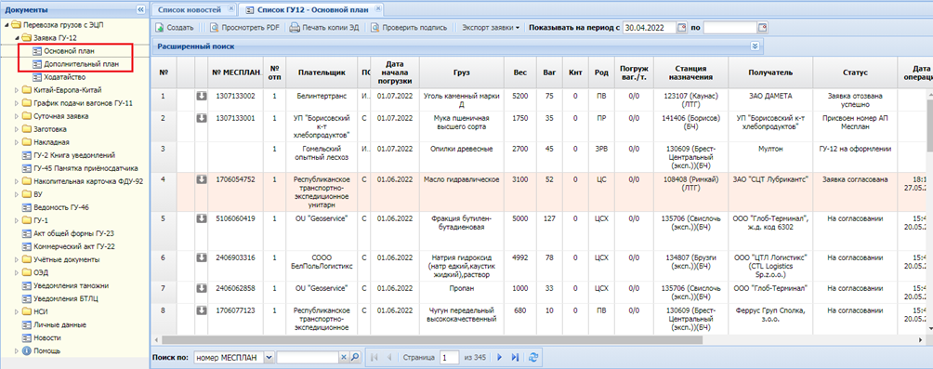Open ГУ-2 Книга уведомлений
The width and height of the screenshot is (933, 369).
click(74, 155)
